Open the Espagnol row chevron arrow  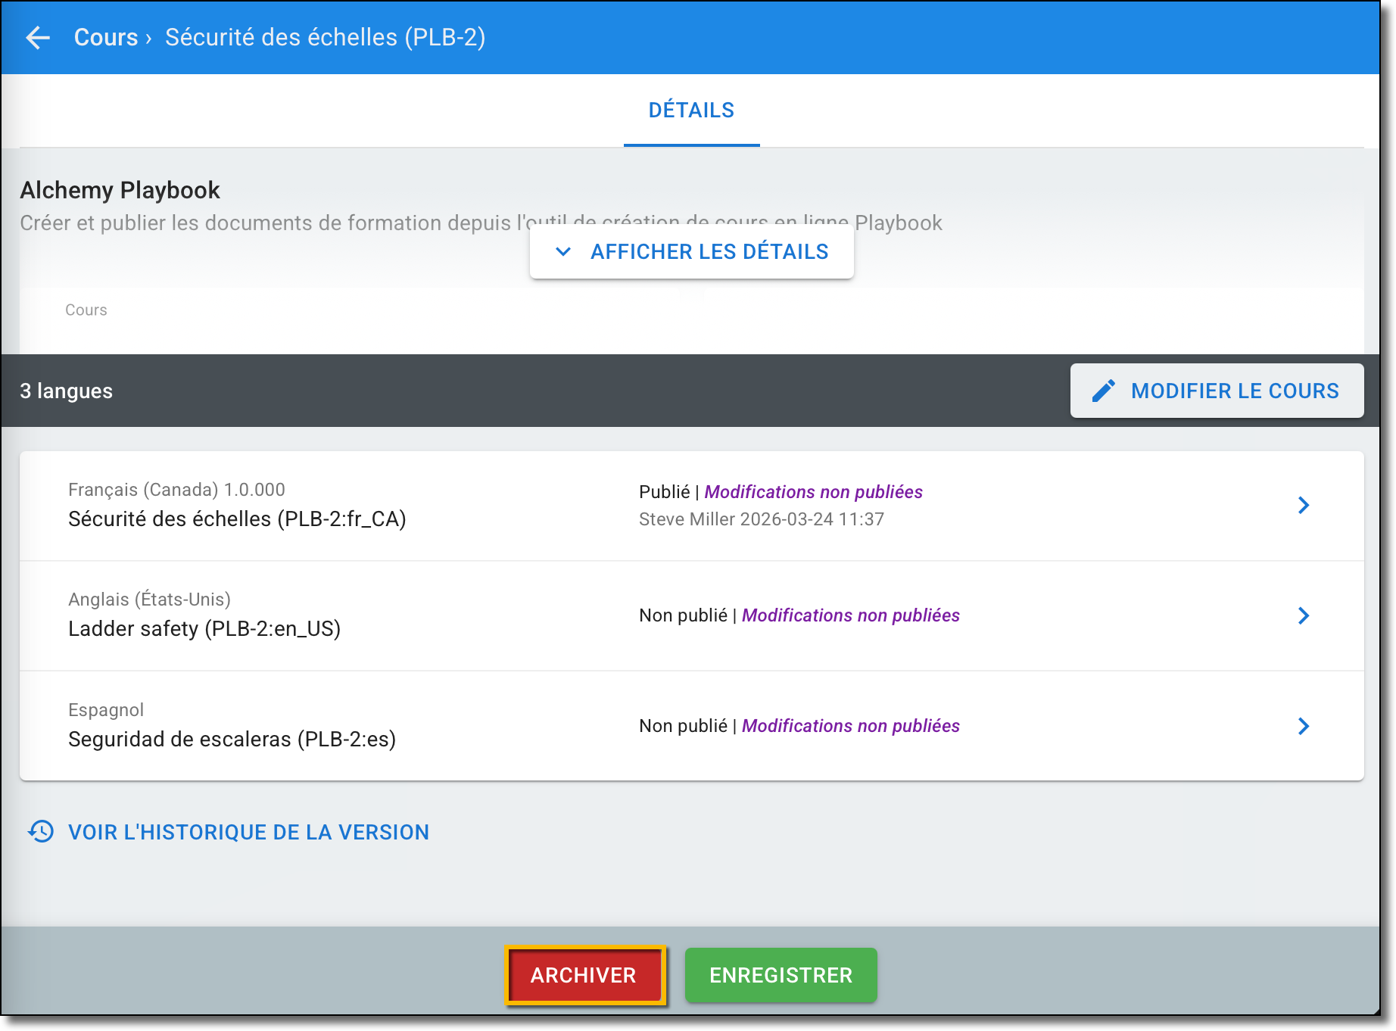pyautogui.click(x=1303, y=726)
